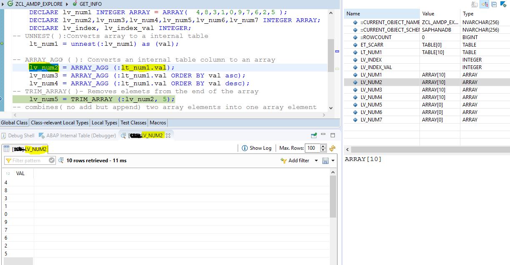The height and width of the screenshot is (265, 510).
Task: Click the table grid icon beside LV_NUM2
Action: click(7, 149)
